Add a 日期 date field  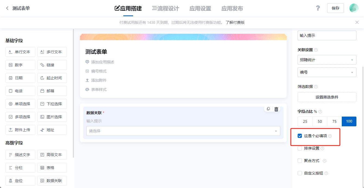coord(20,78)
